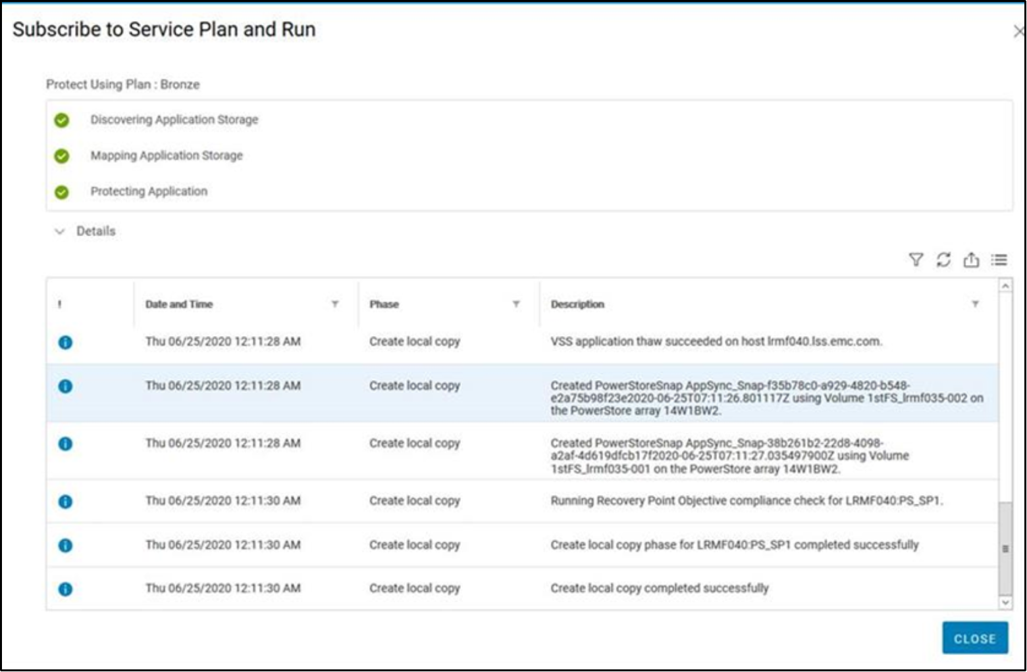Viewport: 1027px width, 672px height.
Task: Click info icon for PS_SP1 completed successfully row
Action: point(65,546)
